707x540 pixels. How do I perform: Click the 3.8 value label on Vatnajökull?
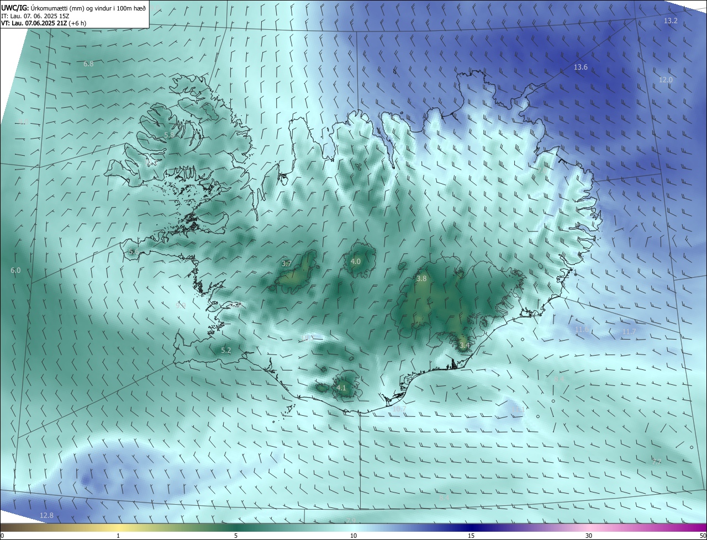(421, 279)
